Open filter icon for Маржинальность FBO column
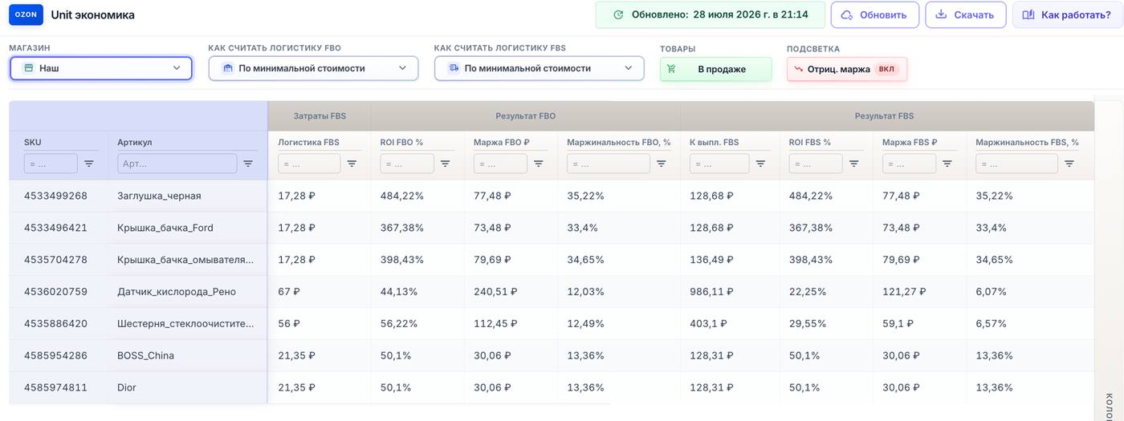This screenshot has height=421, width=1124. pos(661,164)
